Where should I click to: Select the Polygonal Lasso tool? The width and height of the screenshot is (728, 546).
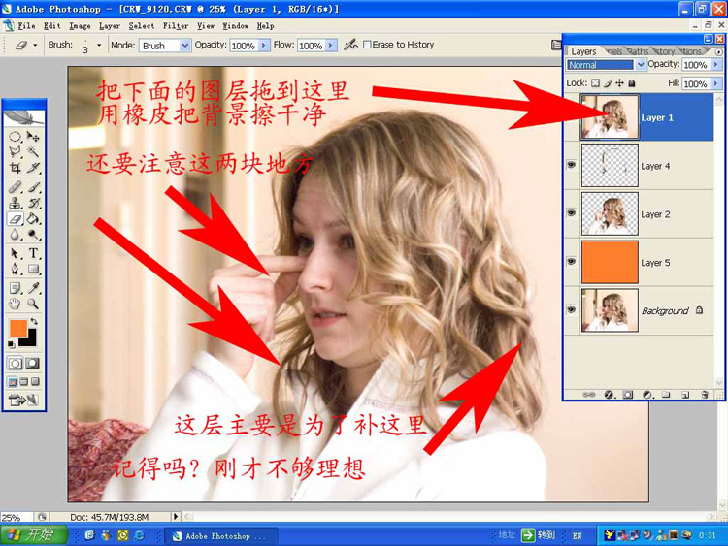(15, 151)
